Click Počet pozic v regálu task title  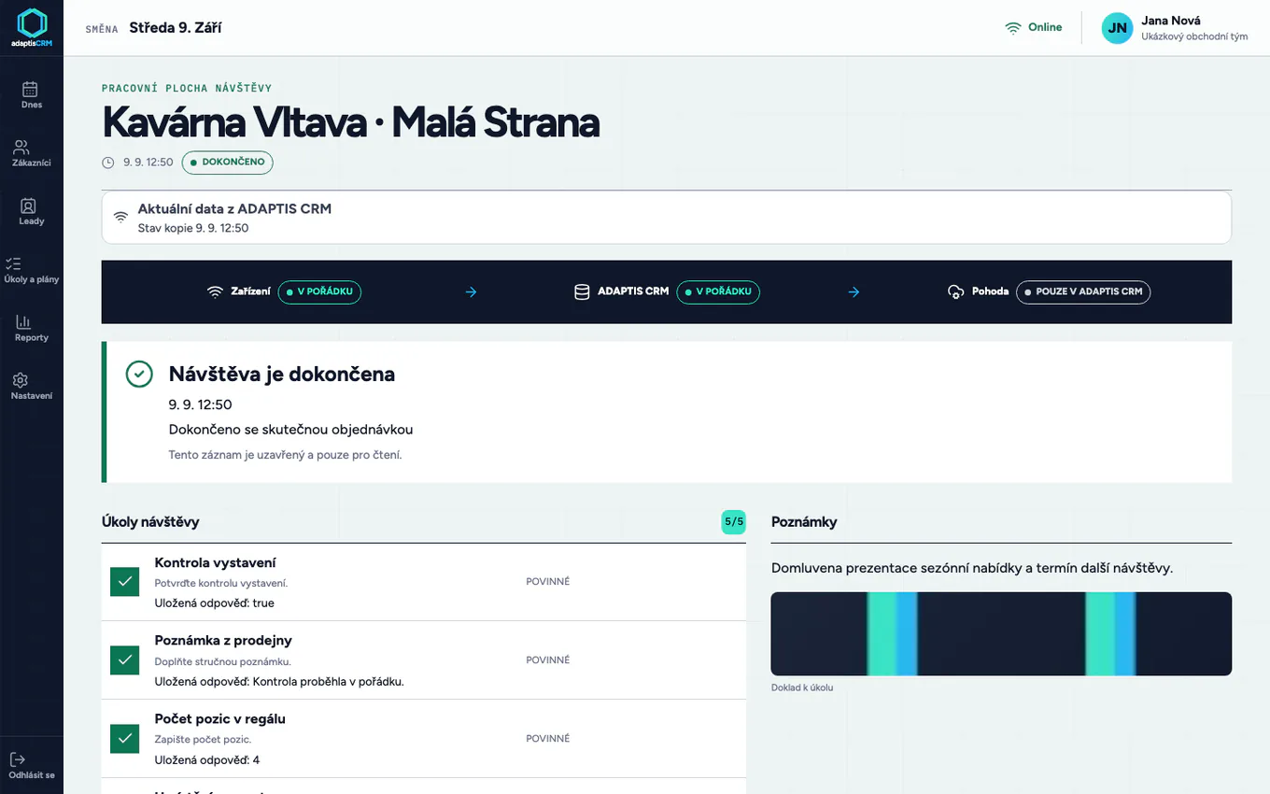pos(219,719)
